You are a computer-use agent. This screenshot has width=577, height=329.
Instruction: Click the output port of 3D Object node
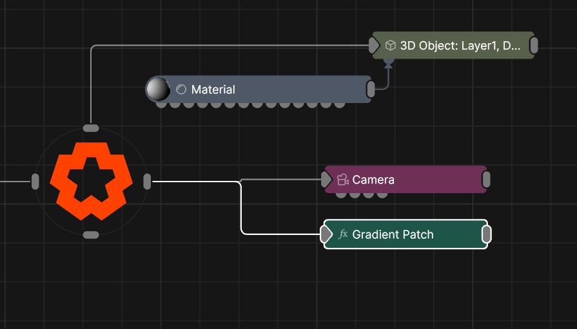(x=534, y=45)
